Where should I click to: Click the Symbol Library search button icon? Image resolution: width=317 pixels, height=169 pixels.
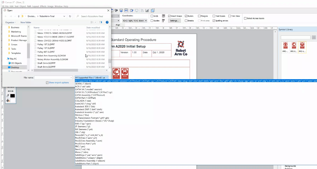coord(314,37)
